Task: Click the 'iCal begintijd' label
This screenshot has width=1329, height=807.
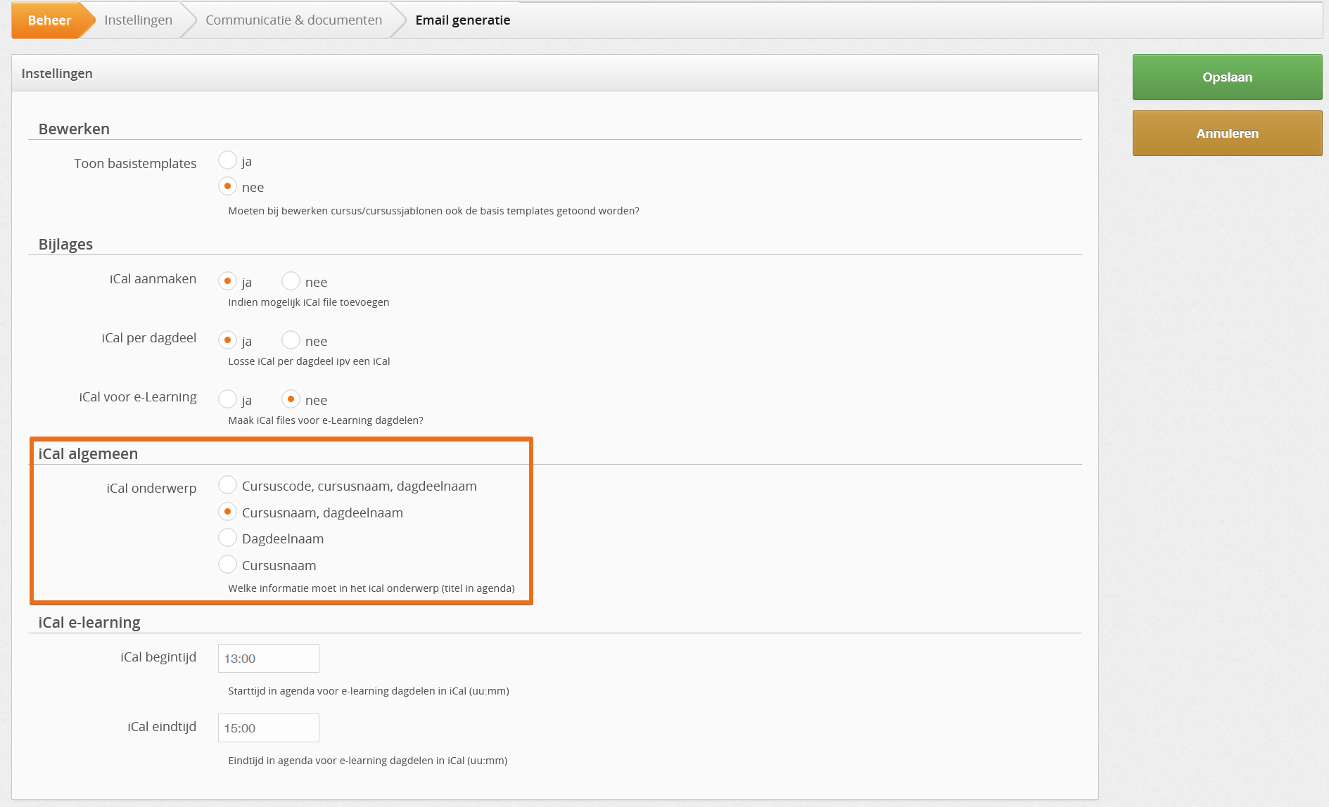Action: (158, 657)
